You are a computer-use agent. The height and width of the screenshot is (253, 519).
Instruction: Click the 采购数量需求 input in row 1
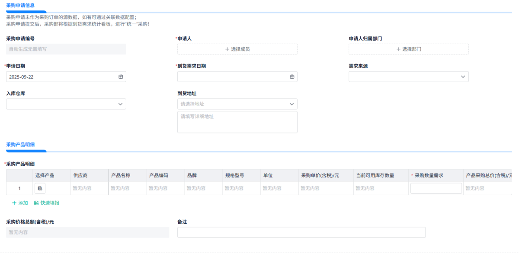[436, 188]
